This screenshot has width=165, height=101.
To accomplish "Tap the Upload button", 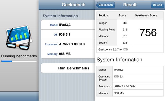I will [x=157, y=5].
